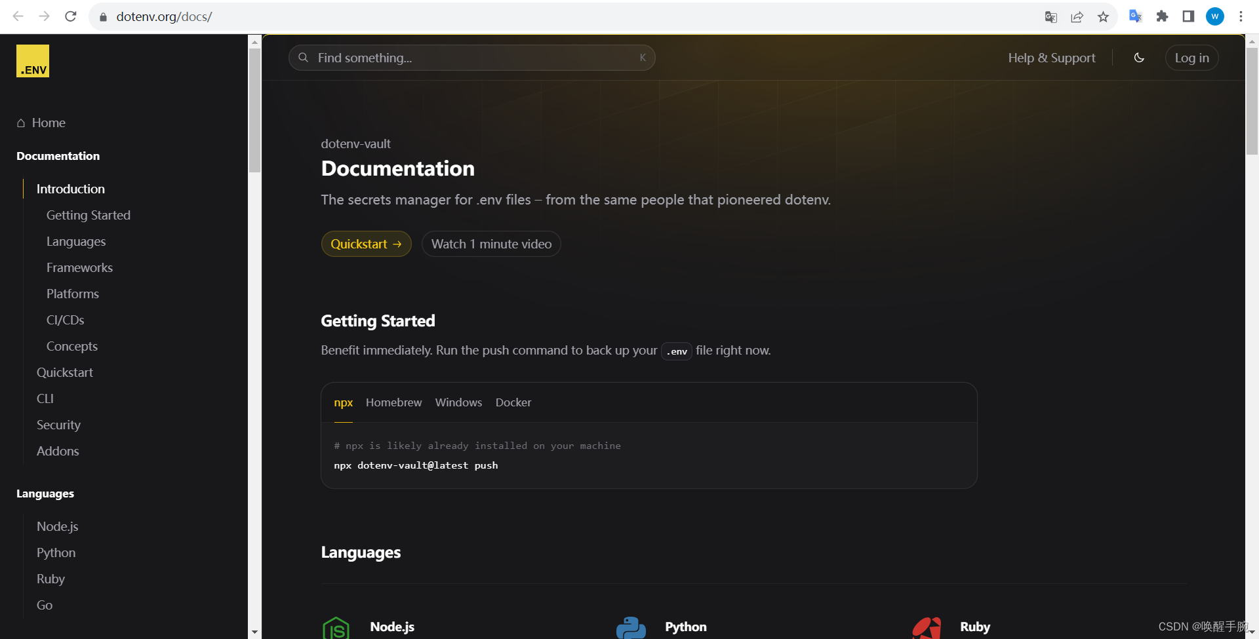The width and height of the screenshot is (1259, 639).
Task: Click the browser forward arrow
Action: pyautogui.click(x=45, y=16)
